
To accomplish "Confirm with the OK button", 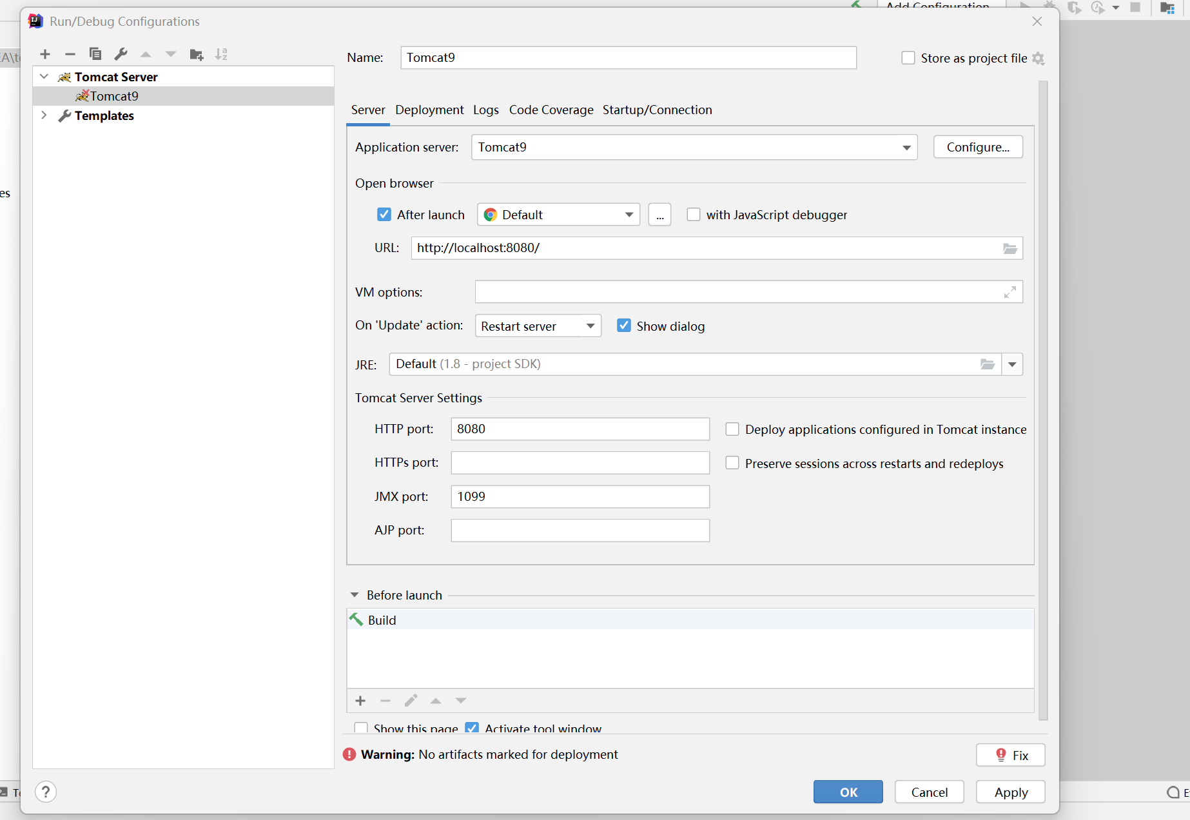I will point(848,792).
